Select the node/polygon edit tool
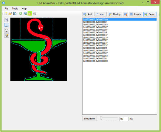The height and width of the screenshot is (132, 161). click(7, 20)
